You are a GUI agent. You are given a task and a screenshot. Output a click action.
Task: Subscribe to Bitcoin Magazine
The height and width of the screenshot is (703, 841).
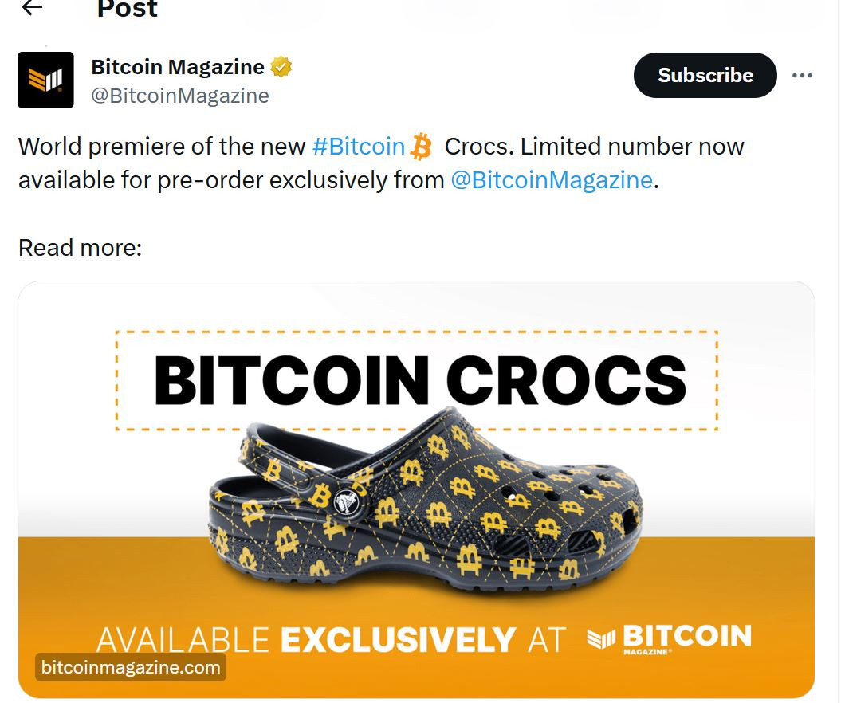[705, 75]
